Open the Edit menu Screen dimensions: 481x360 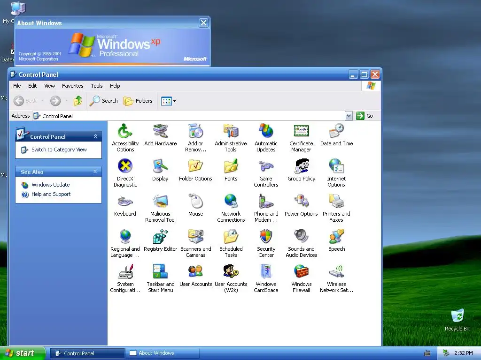pyautogui.click(x=32, y=86)
